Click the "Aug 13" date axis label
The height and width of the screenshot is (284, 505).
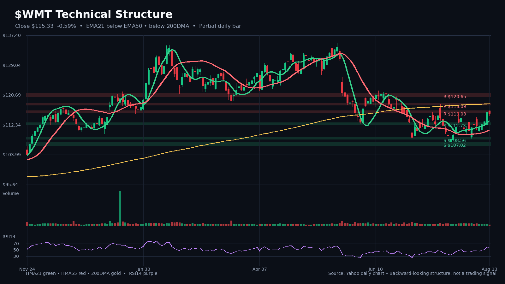pyautogui.click(x=489, y=269)
